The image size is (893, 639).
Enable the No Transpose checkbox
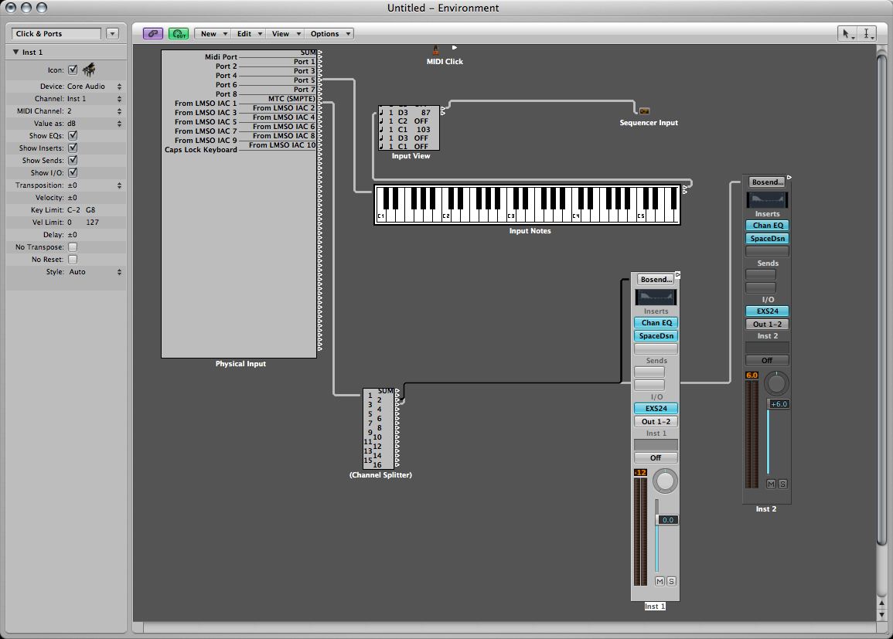[x=73, y=247]
